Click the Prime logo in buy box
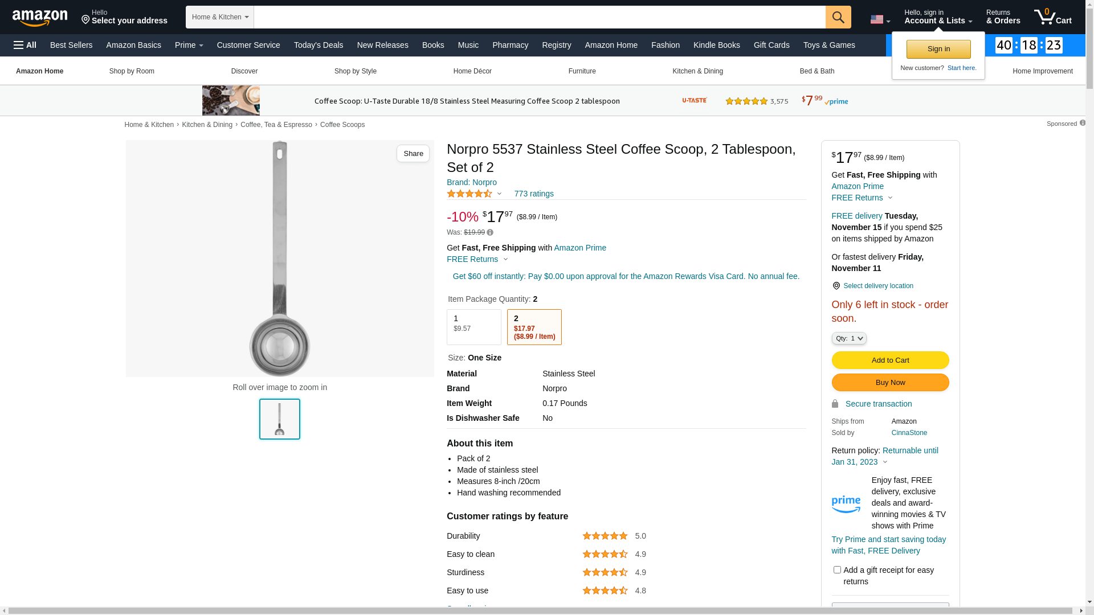The height and width of the screenshot is (615, 1094). tap(846, 504)
